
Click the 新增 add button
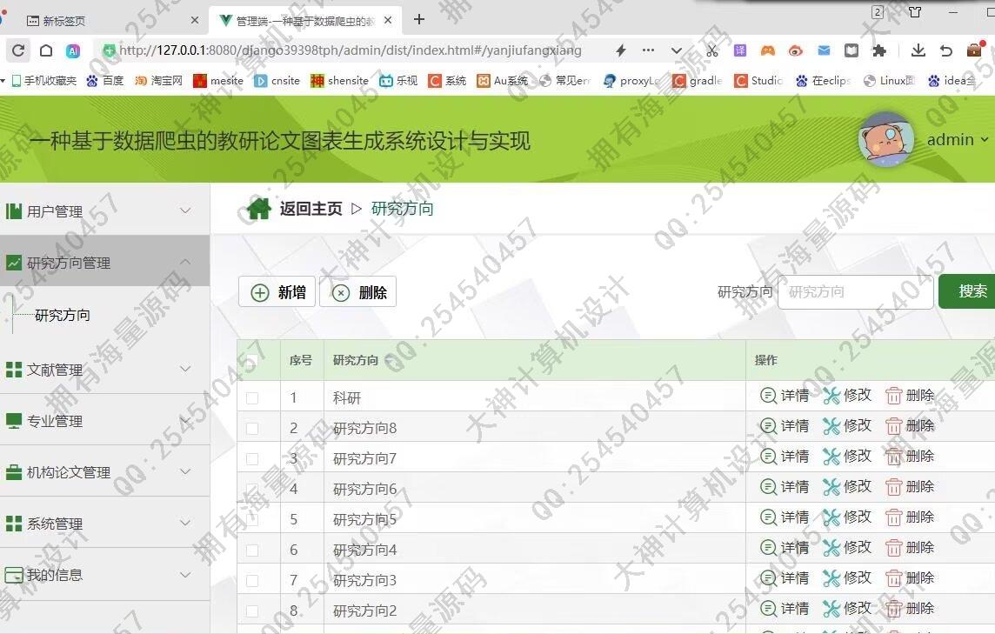click(277, 292)
